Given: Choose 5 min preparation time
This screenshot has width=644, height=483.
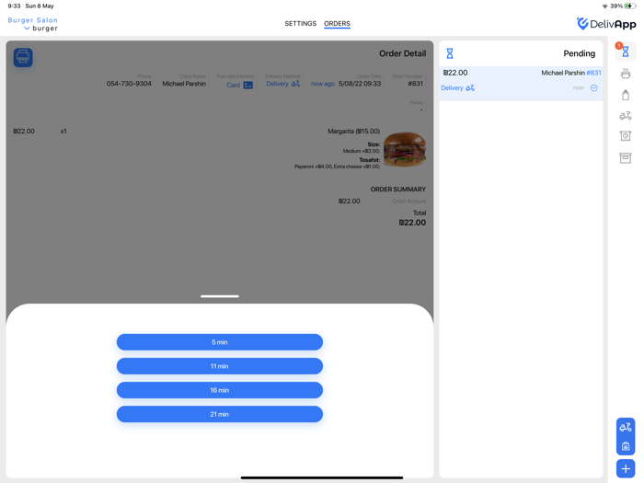Looking at the screenshot, I should coord(219,342).
